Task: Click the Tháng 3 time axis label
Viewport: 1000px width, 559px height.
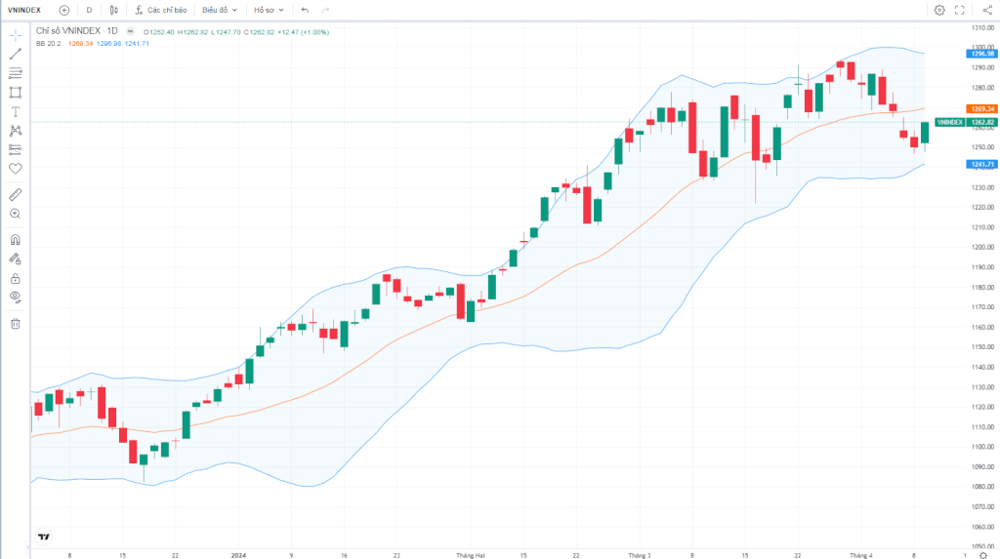Action: [640, 555]
